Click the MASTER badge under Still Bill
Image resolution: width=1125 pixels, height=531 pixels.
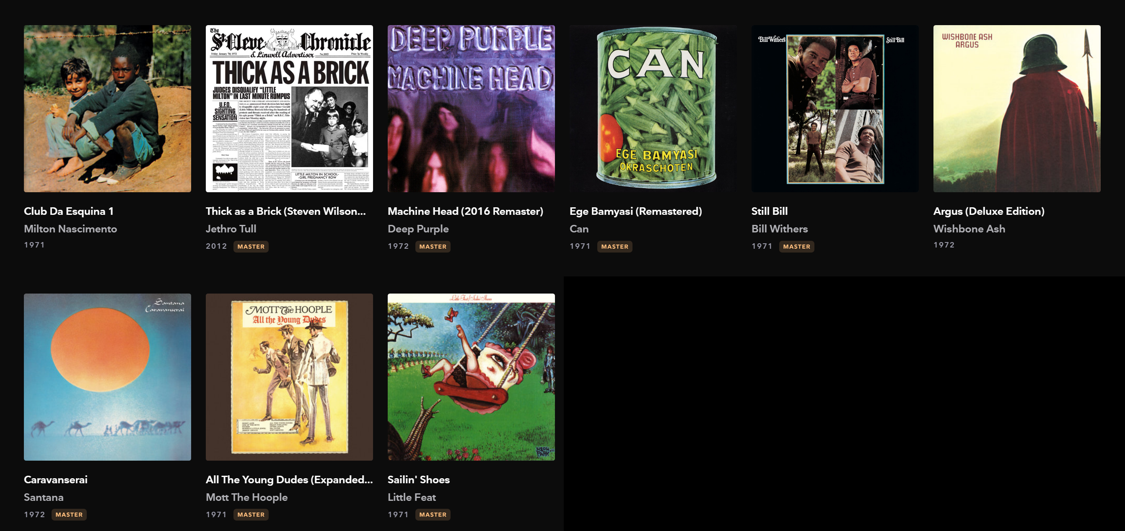(x=796, y=247)
